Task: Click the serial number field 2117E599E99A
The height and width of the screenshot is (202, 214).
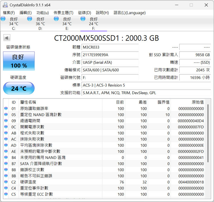Action: tap(110, 55)
